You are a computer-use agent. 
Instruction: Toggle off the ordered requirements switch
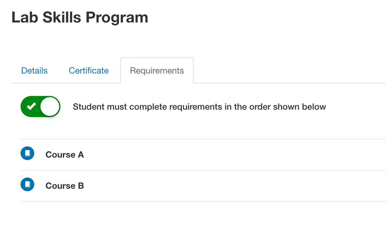(x=40, y=106)
